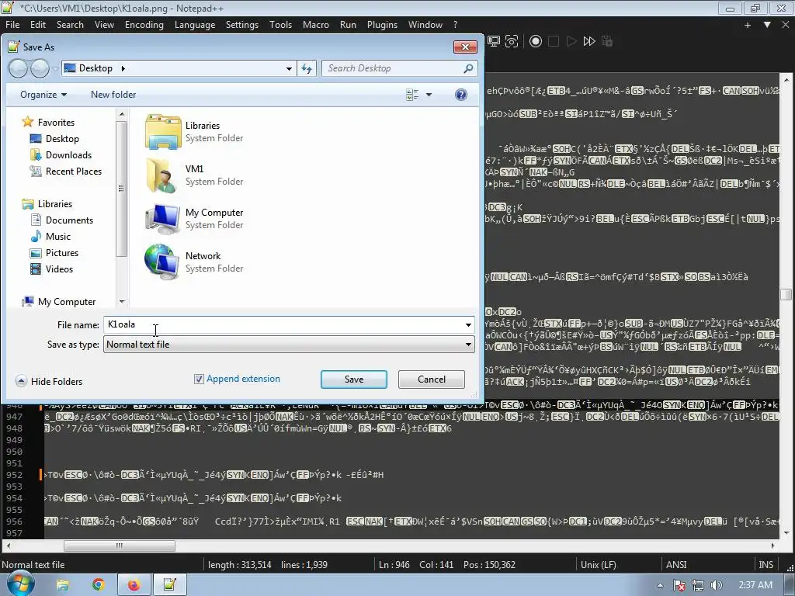Expand the Desktop breadcrumb arrow
Image resolution: width=795 pixels, height=596 pixels.
click(123, 68)
